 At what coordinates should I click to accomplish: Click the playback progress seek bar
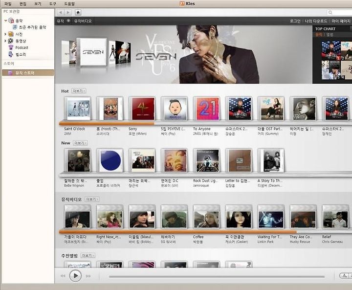pyautogui.click(x=217, y=277)
